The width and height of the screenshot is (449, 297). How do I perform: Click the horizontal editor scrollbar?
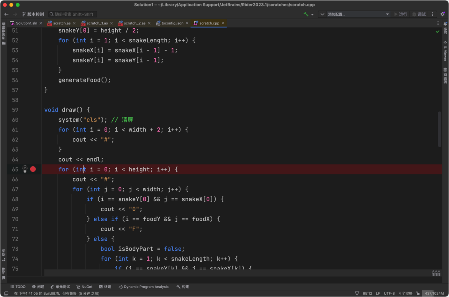238,273
